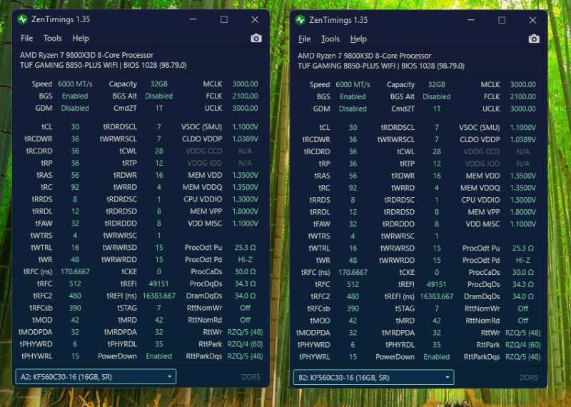This screenshot has width=571, height=407.
Task: Click the PowerDown Enabled value in left window
Action: (x=158, y=356)
